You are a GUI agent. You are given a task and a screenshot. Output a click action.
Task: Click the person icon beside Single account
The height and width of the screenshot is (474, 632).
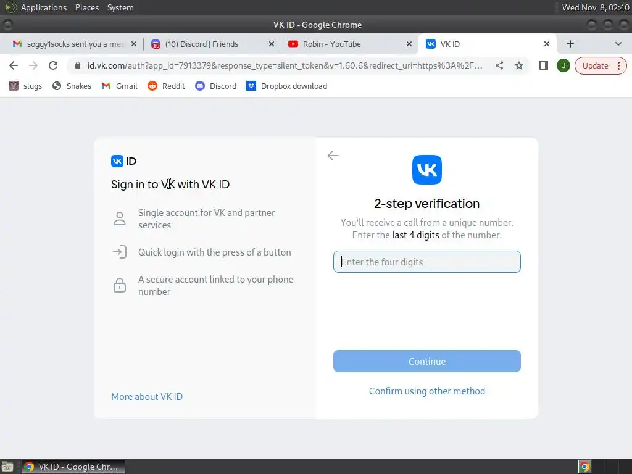[119, 218]
